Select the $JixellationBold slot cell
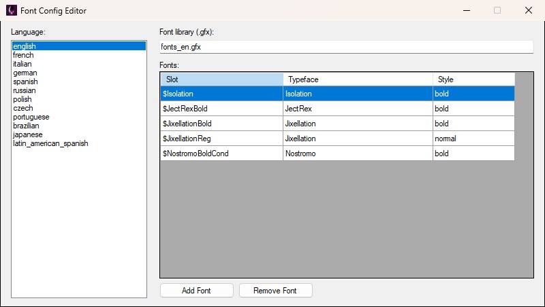Image resolution: width=545 pixels, height=307 pixels. 222,124
